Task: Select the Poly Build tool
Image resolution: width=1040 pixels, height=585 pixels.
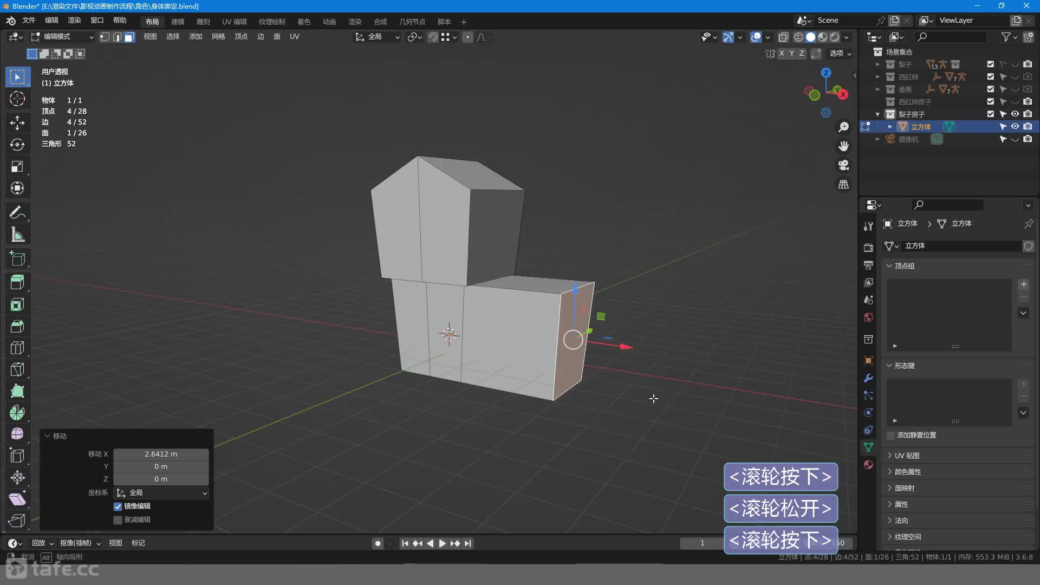Action: pos(17,391)
